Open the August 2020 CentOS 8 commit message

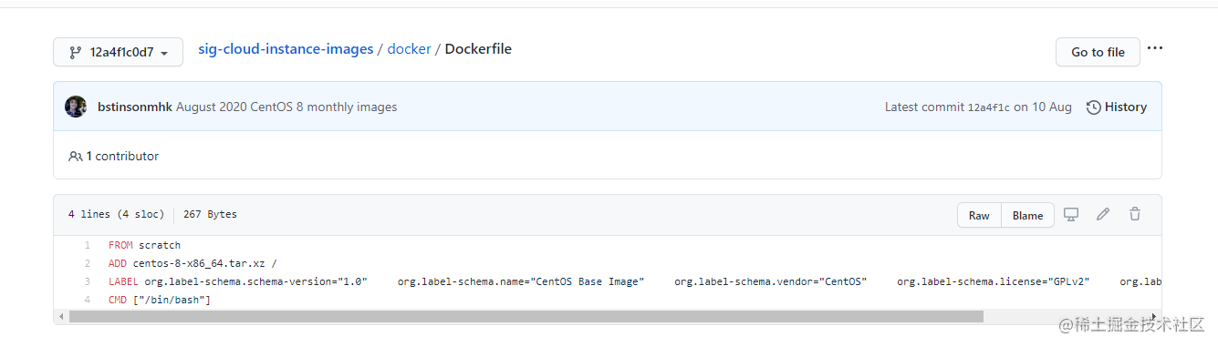[x=286, y=107]
